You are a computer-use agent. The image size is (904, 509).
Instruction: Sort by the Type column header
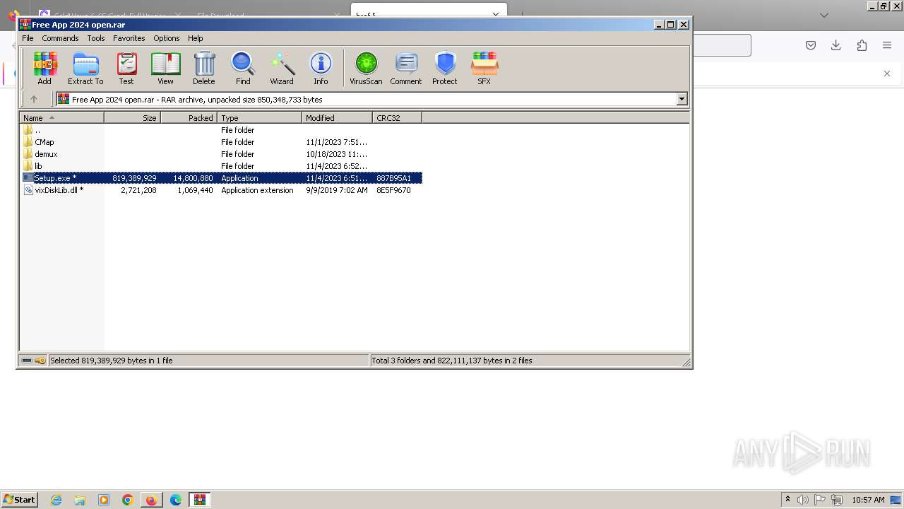click(260, 118)
